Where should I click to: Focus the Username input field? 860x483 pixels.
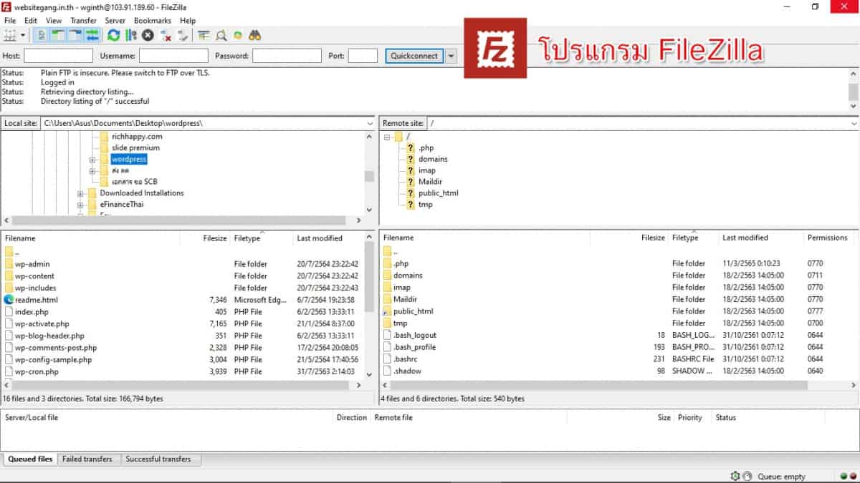click(173, 56)
